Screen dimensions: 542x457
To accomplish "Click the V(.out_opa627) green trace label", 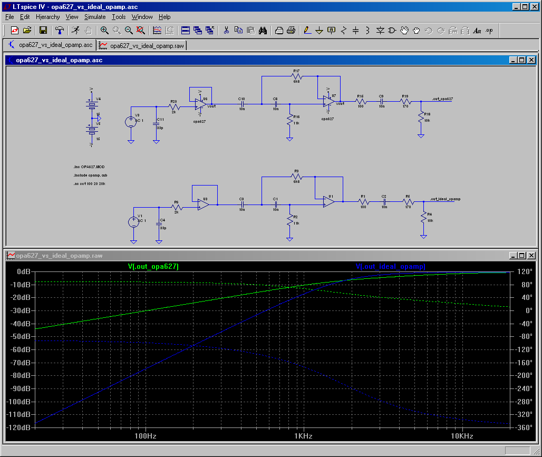I will [153, 266].
